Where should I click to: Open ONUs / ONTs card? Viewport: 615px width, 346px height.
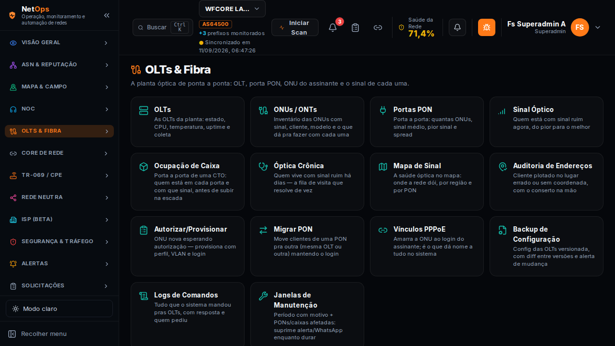click(307, 122)
